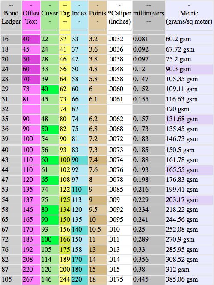Viewport: 214px width, 285px height.
Task: Click the 0.147 millimeters value
Action: [x=140, y=79]
